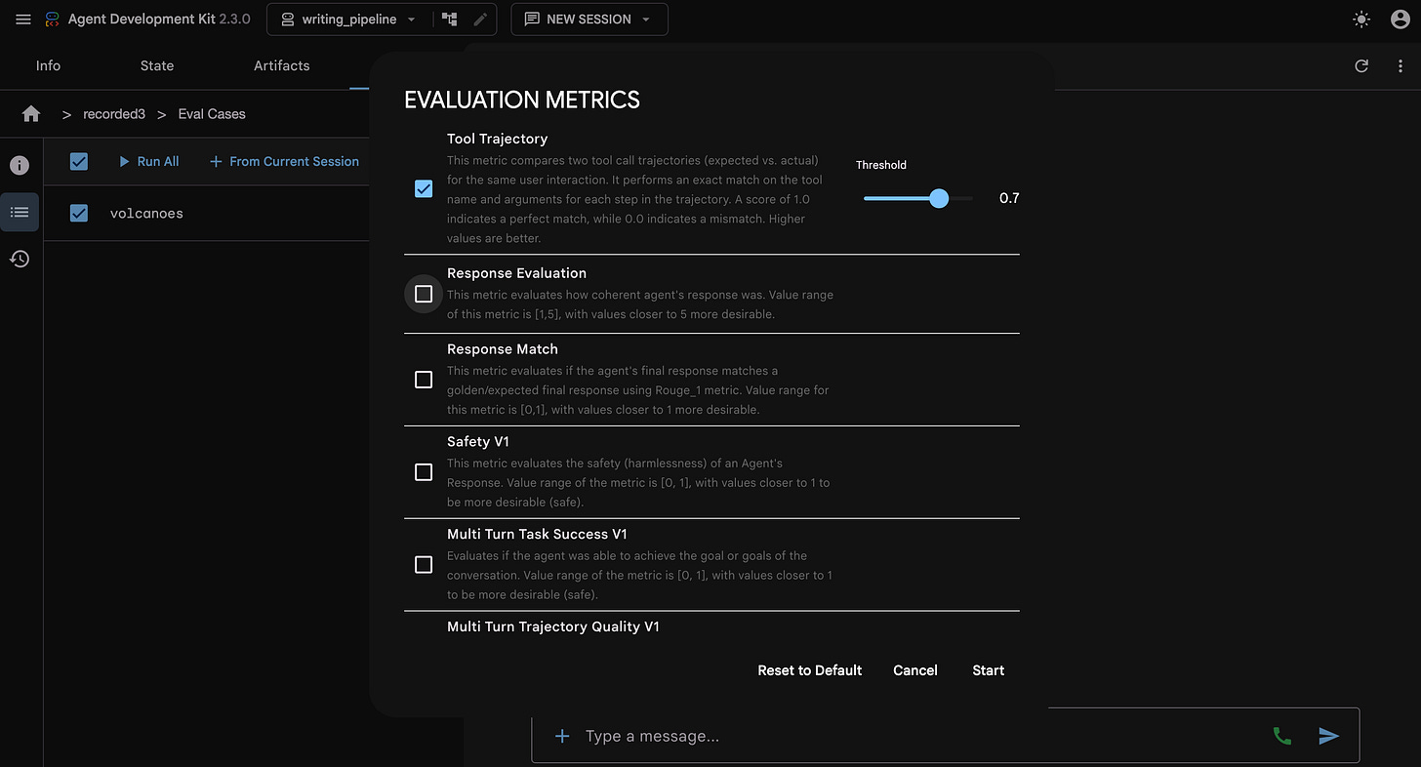Click the home breadcrumb icon
The width and height of the screenshot is (1421, 767).
31,114
